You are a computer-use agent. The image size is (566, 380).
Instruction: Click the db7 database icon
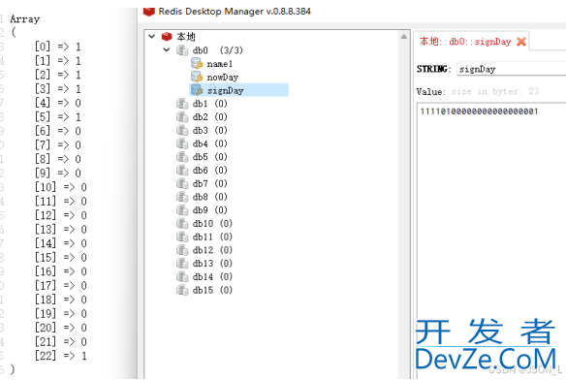click(182, 183)
